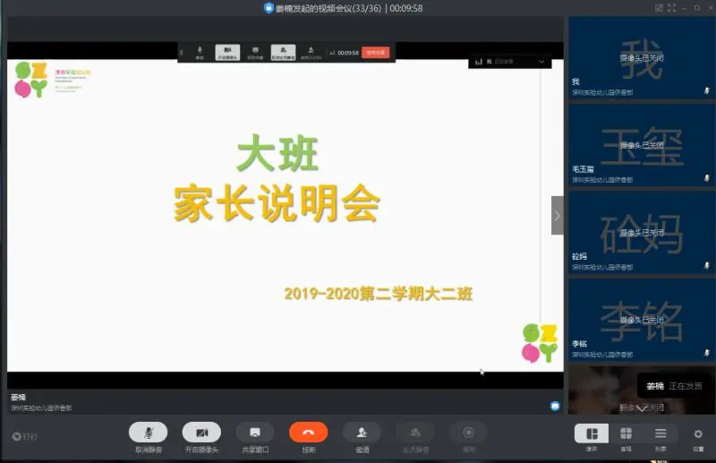
Task: Click the 2019-2020第二学期大二班 subtitle
Action: pos(378,294)
